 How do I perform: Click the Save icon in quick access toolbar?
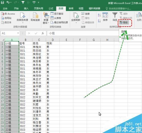(2, 2)
